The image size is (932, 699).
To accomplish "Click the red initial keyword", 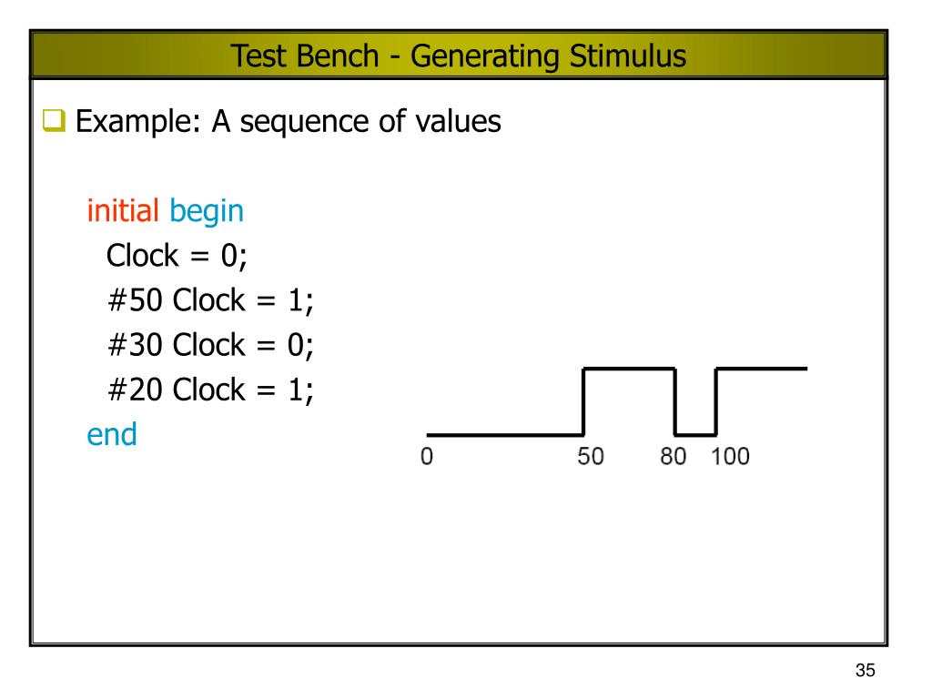I will [x=123, y=210].
